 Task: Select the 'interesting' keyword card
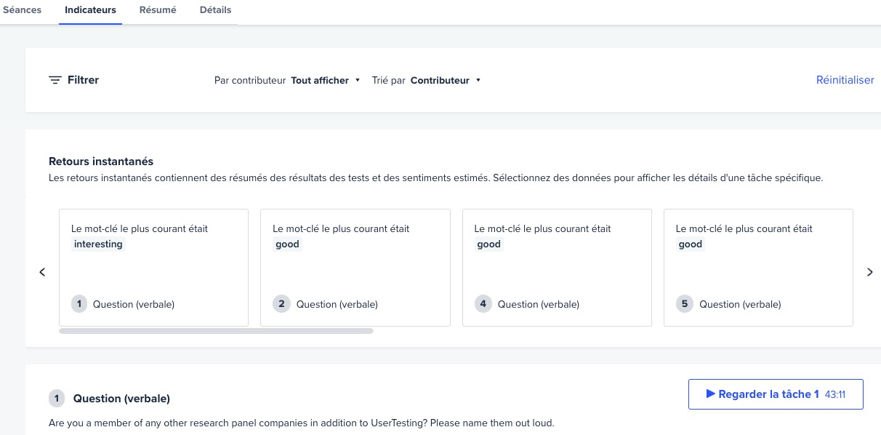(x=153, y=267)
